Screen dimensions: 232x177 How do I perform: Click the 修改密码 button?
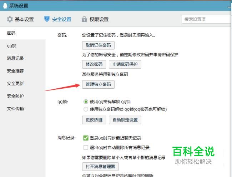[94, 64]
